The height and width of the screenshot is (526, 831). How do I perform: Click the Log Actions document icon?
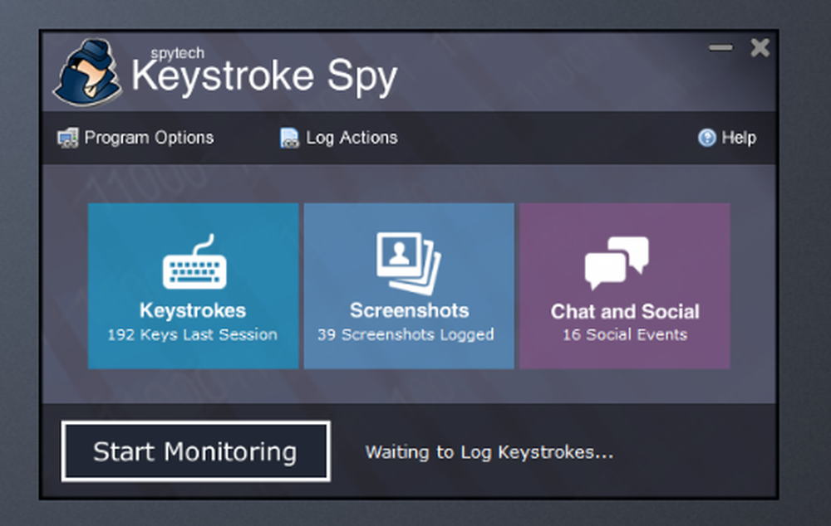coord(289,138)
